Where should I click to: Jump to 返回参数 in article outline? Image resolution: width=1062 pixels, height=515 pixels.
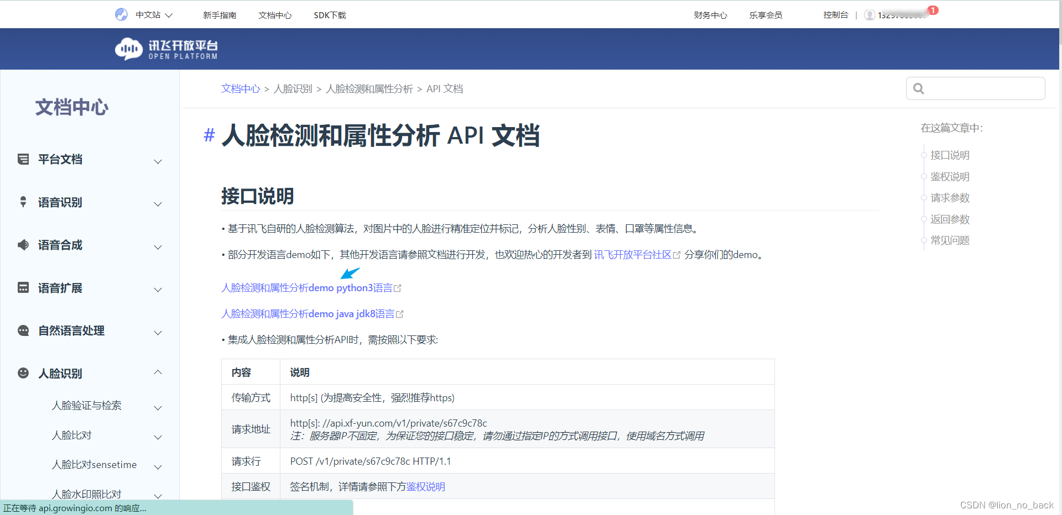point(950,219)
